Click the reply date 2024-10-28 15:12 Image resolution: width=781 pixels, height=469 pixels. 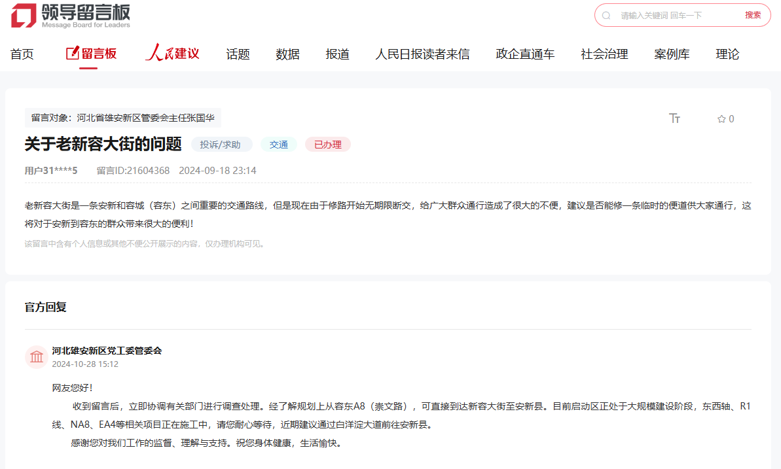[85, 364]
